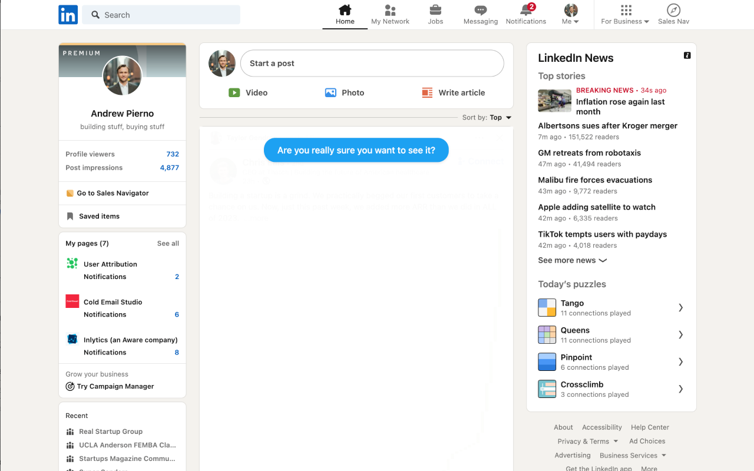Open Inflation rose again last month story
The width and height of the screenshot is (754, 471).
pyautogui.click(x=620, y=107)
